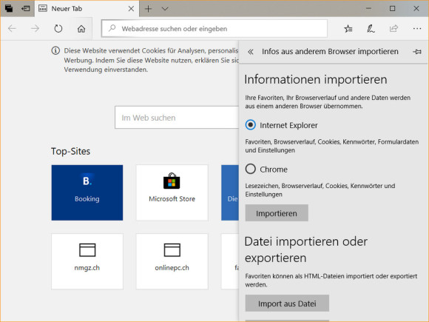Maximize the Edge window
Viewport: 429px width, 322px height.
point(392,8)
